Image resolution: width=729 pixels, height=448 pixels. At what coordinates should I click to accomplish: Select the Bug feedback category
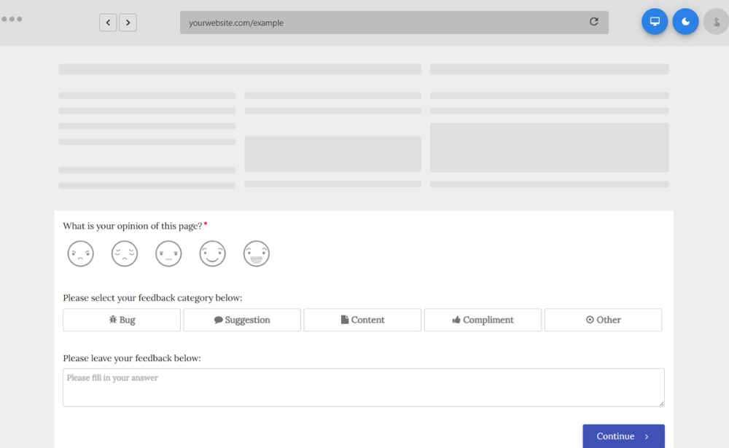point(122,320)
